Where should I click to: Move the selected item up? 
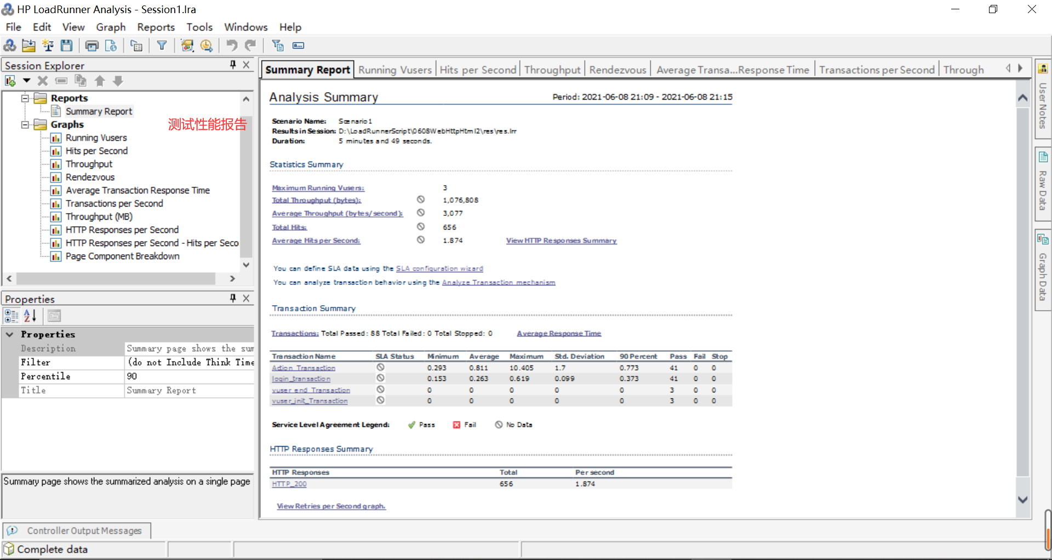(x=100, y=81)
